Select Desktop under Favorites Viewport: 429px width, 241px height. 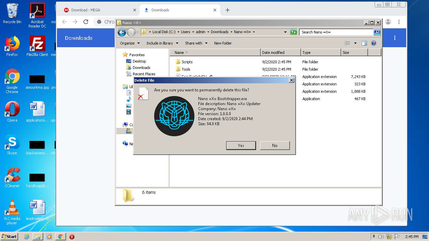pos(139,61)
